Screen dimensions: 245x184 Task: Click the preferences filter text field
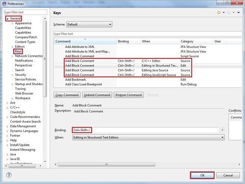click(25, 12)
